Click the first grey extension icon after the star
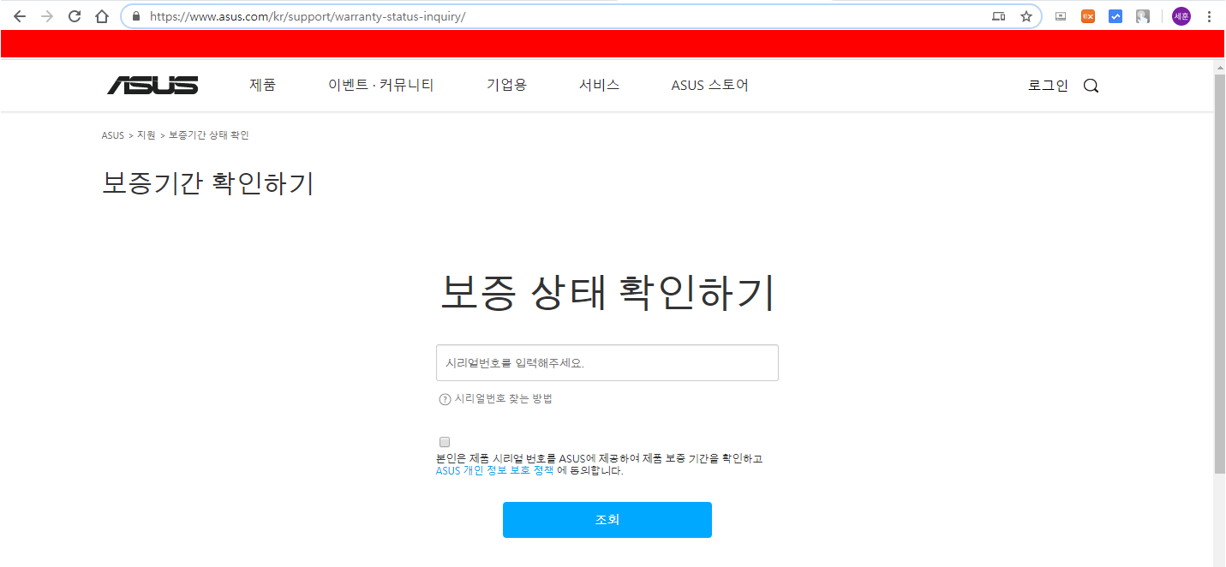 pyautogui.click(x=1061, y=16)
